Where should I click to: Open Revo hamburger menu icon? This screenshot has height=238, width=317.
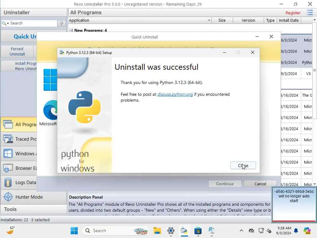[x=310, y=12]
